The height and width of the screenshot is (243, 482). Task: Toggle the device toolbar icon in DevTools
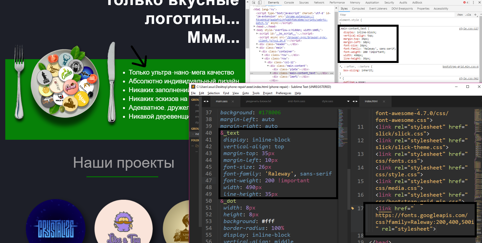click(x=260, y=3)
